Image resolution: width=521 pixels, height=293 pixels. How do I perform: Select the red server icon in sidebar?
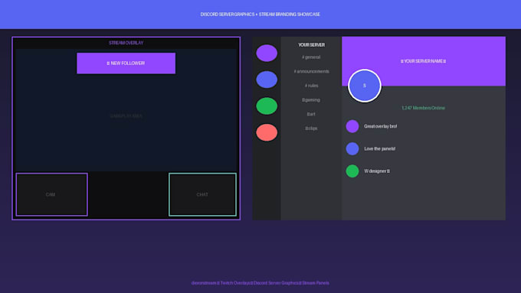[267, 132]
